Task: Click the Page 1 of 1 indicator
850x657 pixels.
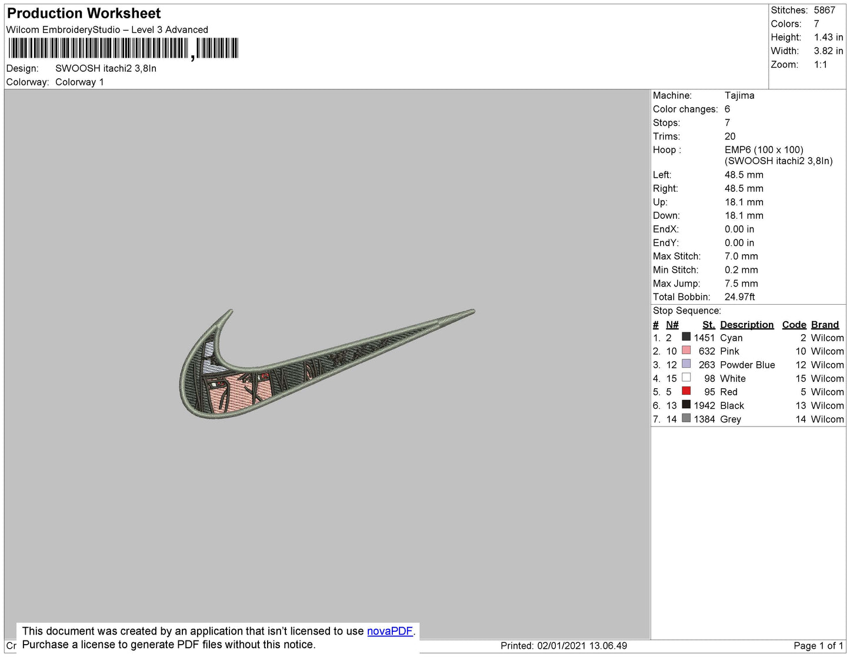Action: 818,646
